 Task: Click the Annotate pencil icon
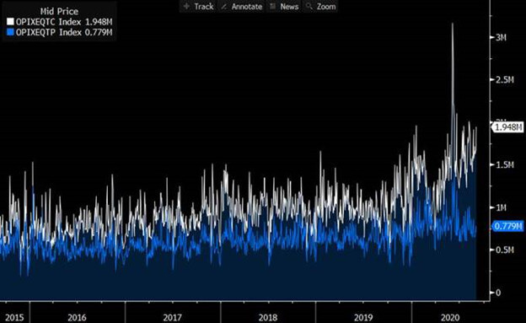tap(223, 7)
